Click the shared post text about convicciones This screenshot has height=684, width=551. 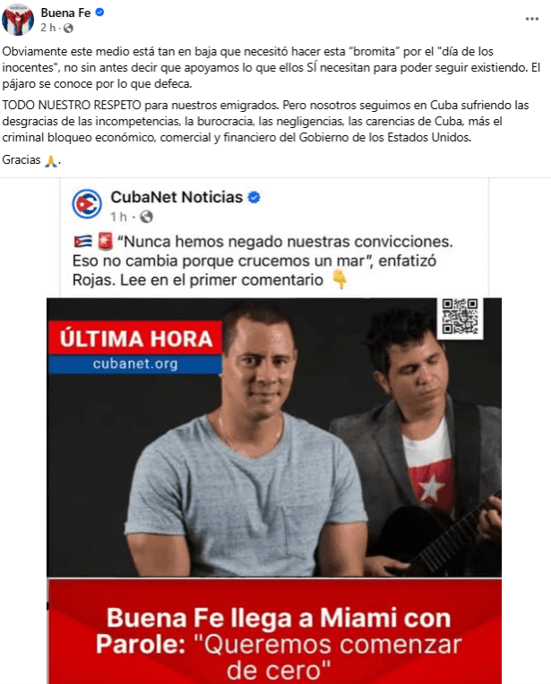click(263, 261)
